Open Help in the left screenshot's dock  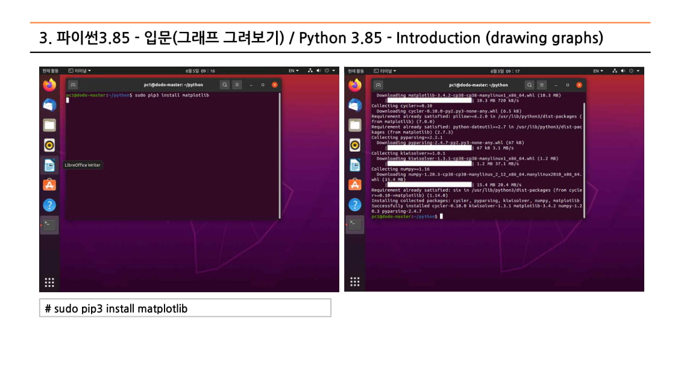50,205
